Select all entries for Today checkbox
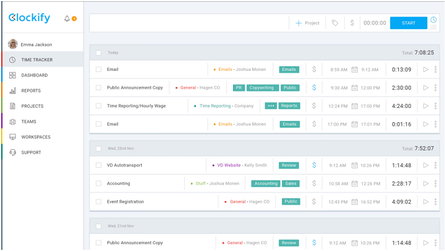The height and width of the screenshot is (251, 445). click(x=98, y=52)
